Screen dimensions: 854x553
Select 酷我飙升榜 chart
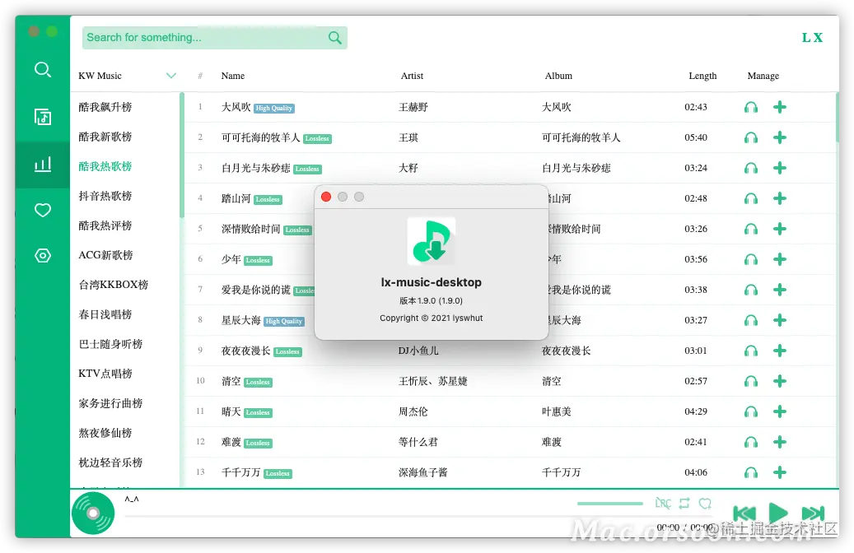click(105, 107)
